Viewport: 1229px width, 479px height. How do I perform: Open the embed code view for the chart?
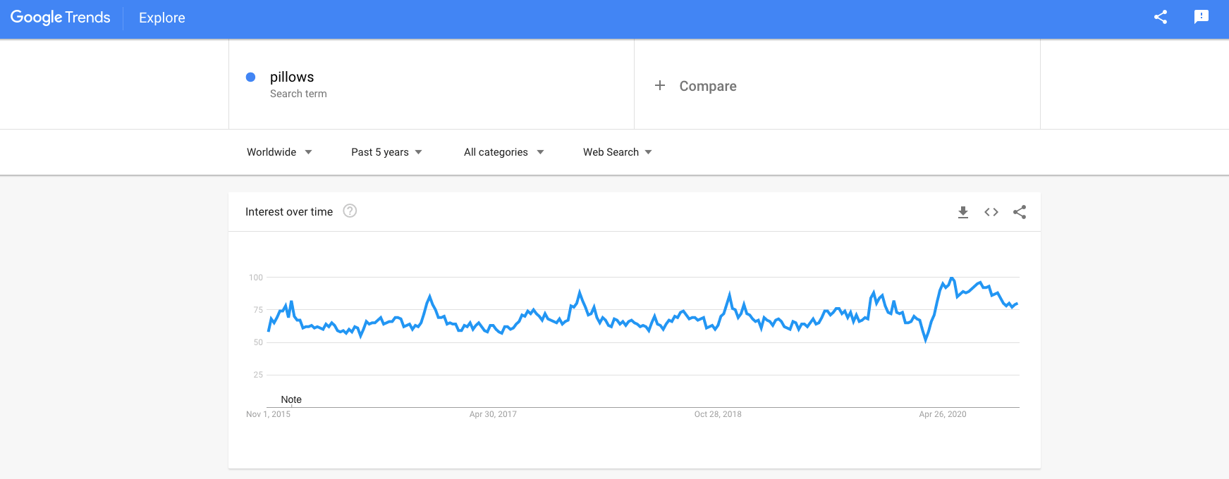coord(991,211)
